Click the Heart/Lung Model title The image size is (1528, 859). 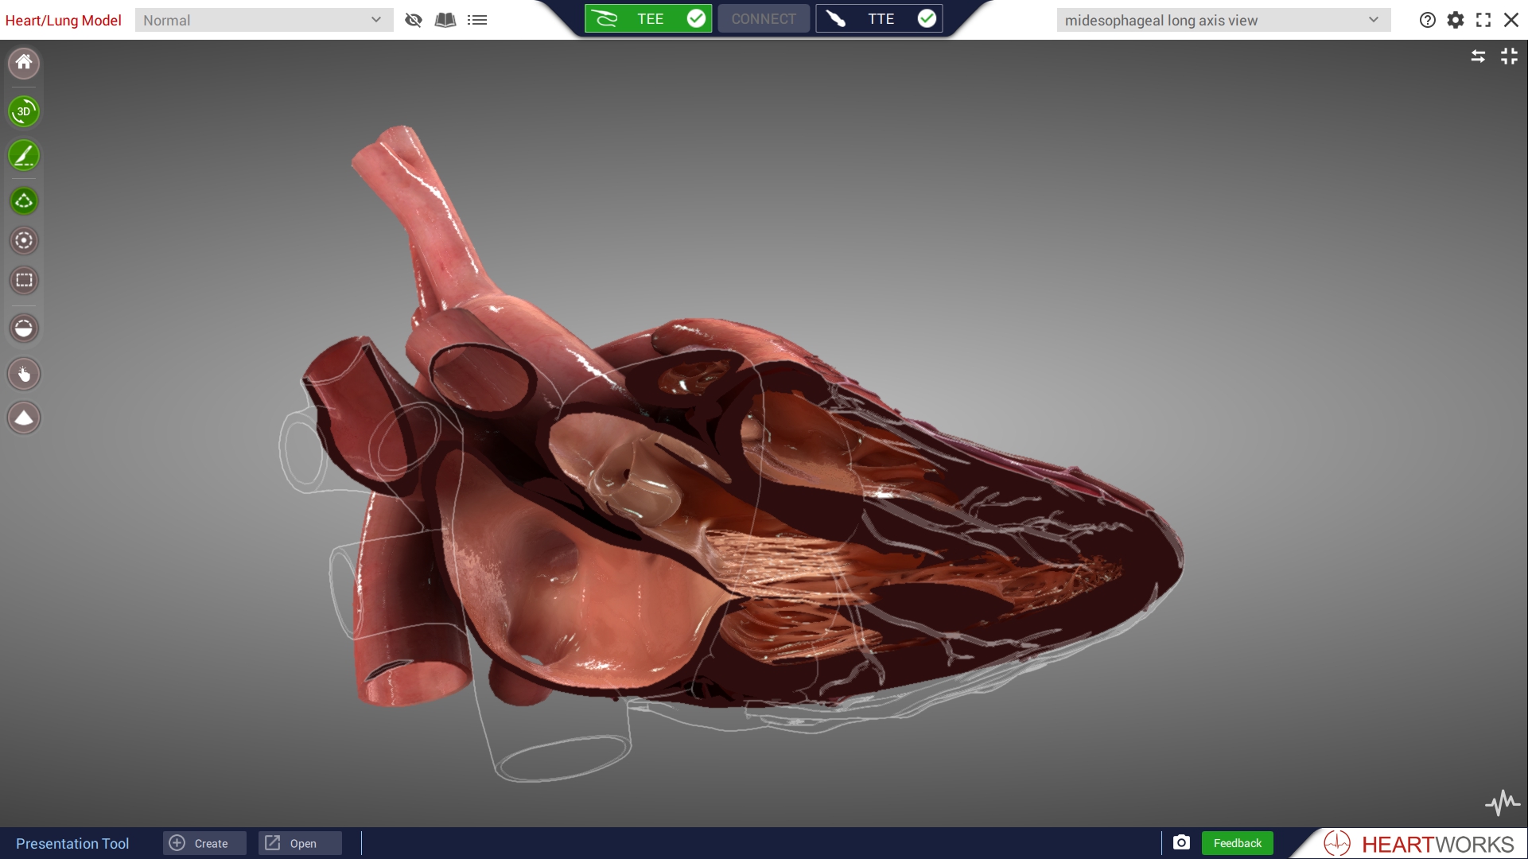pos(64,20)
